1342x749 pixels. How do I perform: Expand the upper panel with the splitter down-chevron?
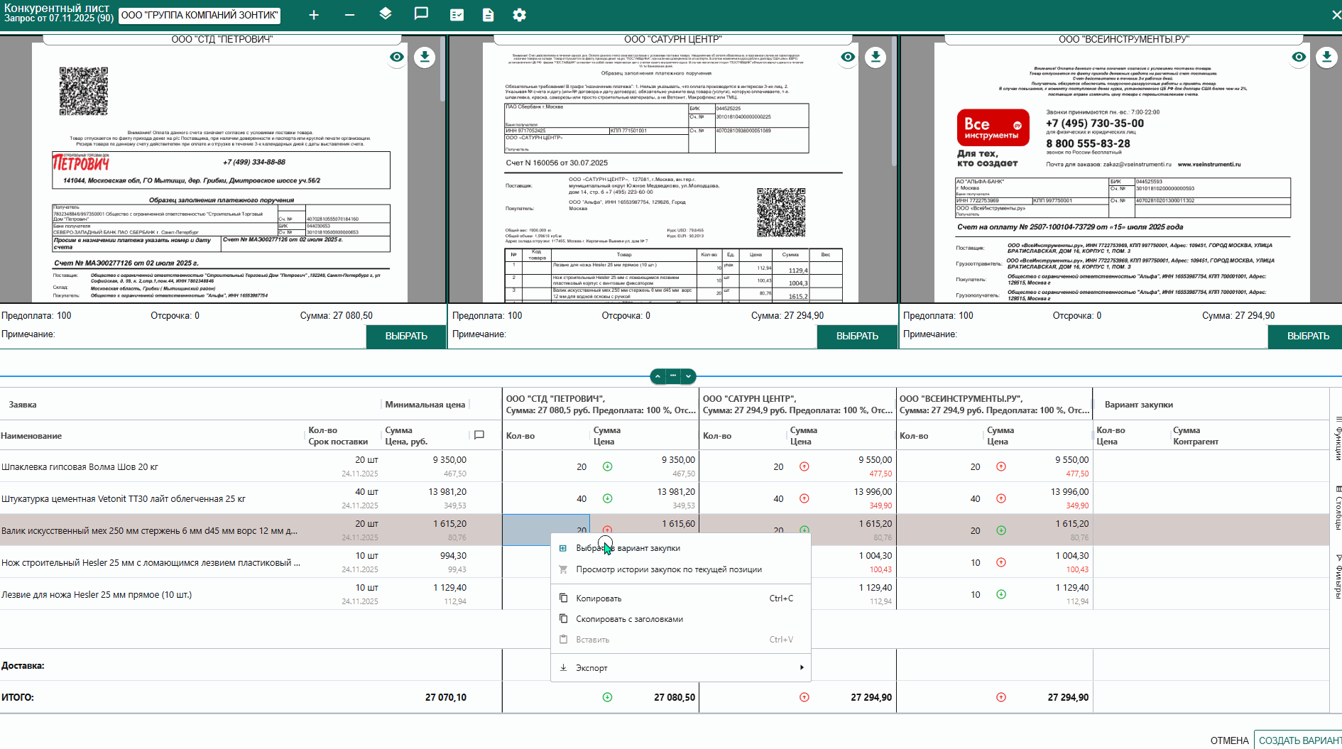coord(688,376)
